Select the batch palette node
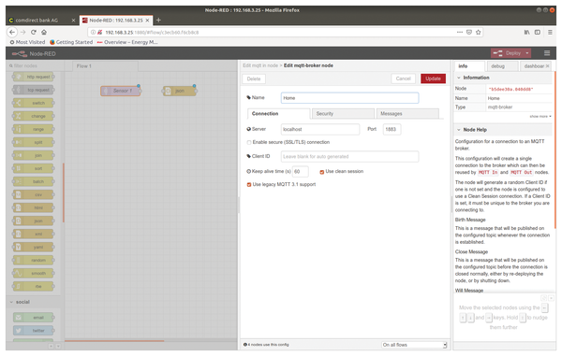 (34, 181)
